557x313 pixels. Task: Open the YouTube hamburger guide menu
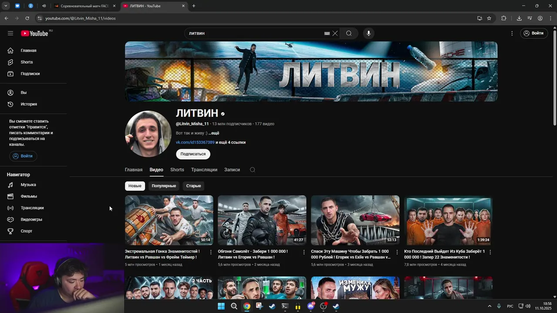[10, 33]
